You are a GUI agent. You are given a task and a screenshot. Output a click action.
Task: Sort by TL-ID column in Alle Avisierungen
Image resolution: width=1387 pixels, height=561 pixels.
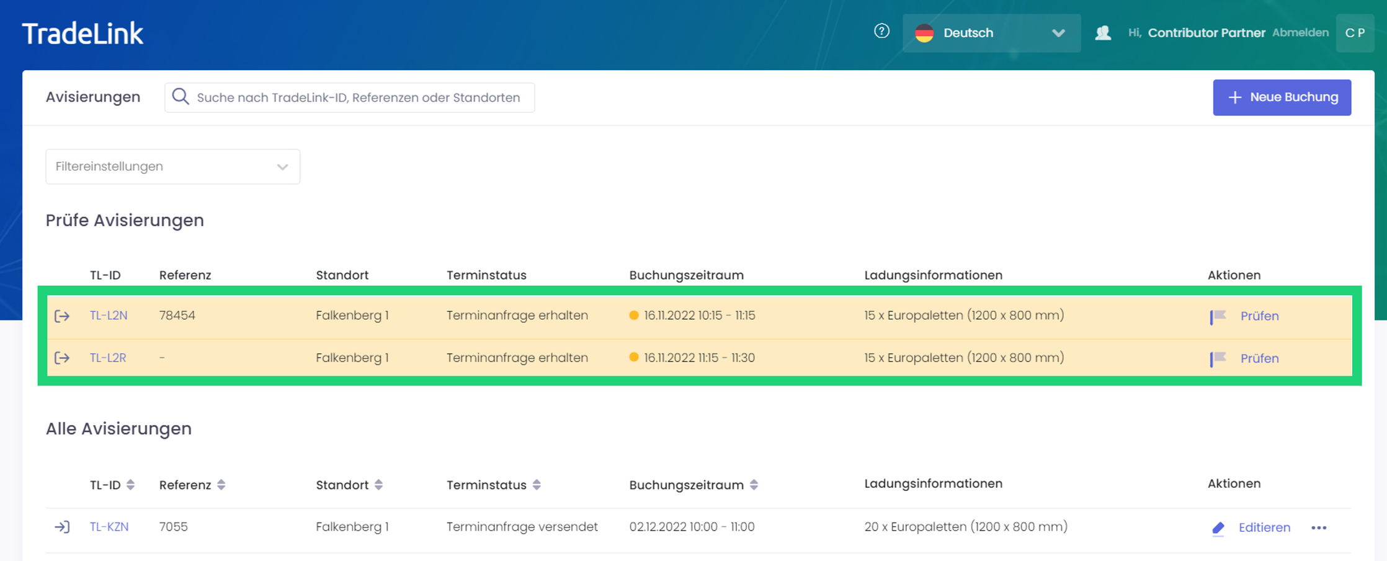tap(130, 485)
